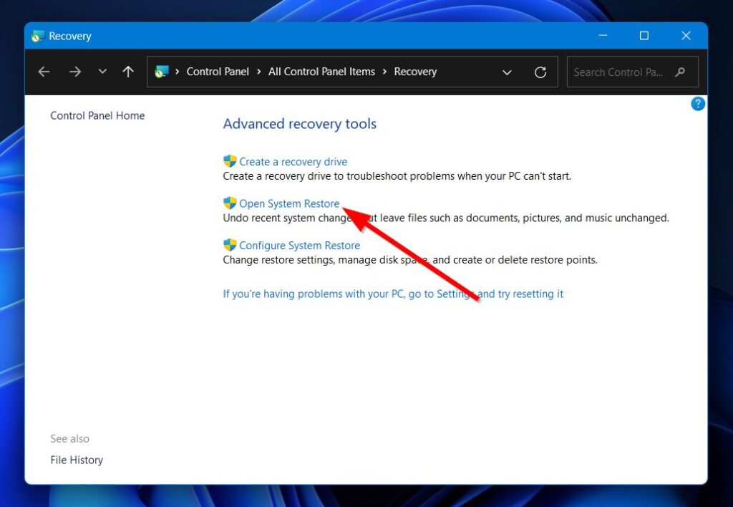Click the Back navigation arrow
Screen dimensions: 733x507
[x=44, y=72]
